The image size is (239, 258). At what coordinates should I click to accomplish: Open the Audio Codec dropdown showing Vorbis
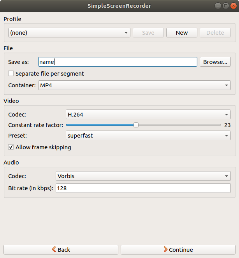tap(143, 176)
